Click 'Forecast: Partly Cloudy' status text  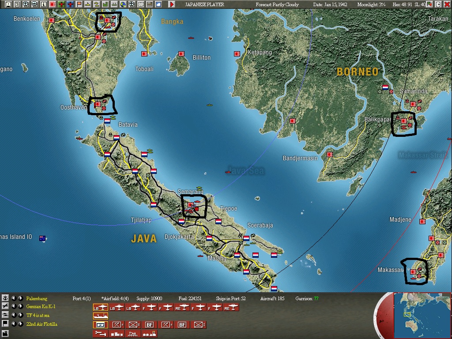coord(277,4)
